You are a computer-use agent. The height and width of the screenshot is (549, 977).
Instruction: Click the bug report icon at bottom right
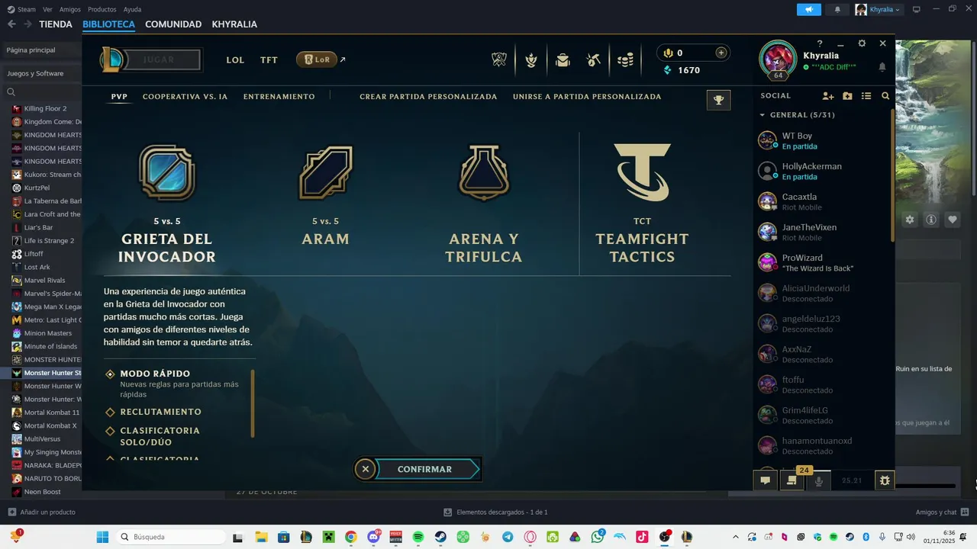(x=884, y=480)
